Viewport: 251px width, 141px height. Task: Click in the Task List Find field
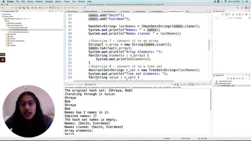[x=221, y=18]
